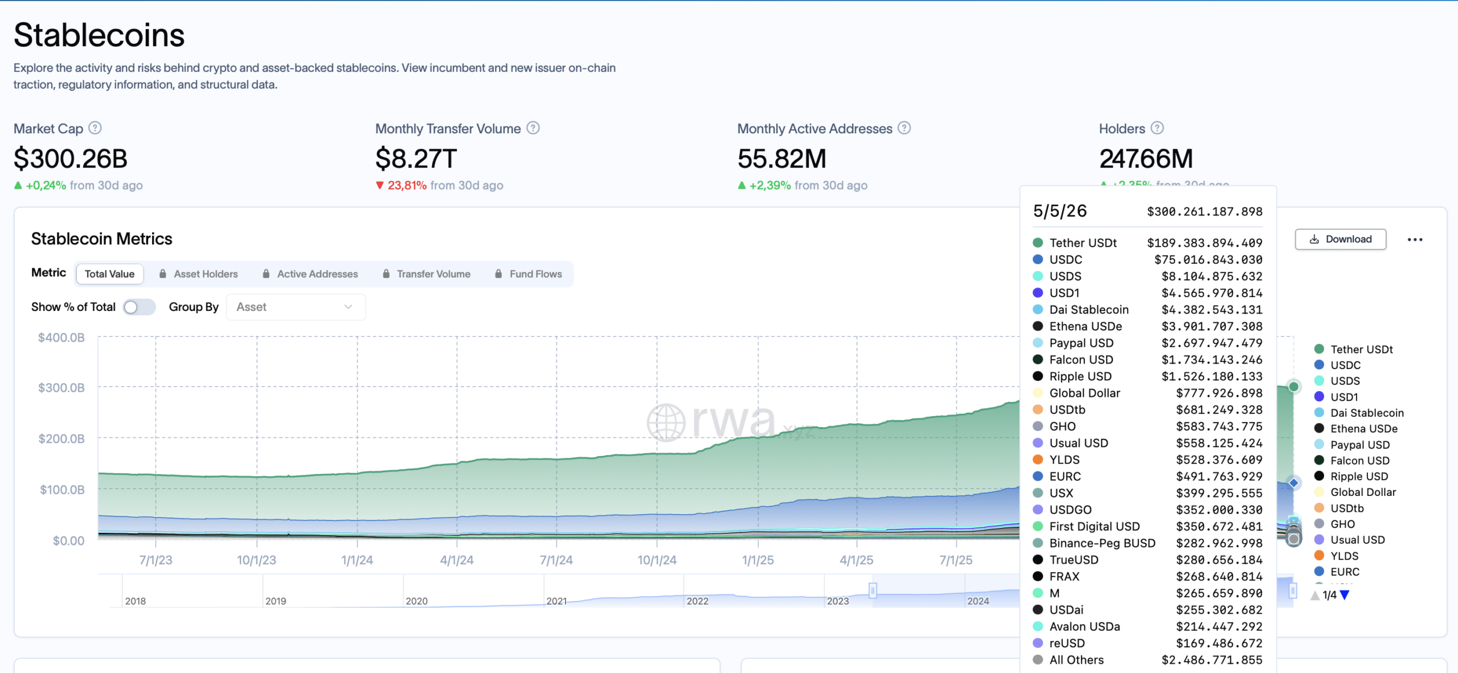Click the All Others tooltip row

(1148, 660)
